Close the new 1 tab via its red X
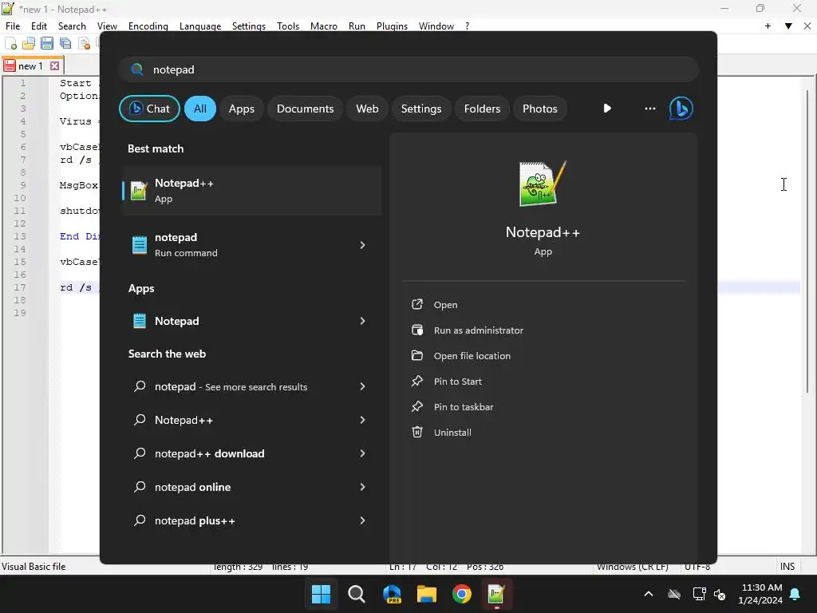Image resolution: width=817 pixels, height=613 pixels. (55, 66)
